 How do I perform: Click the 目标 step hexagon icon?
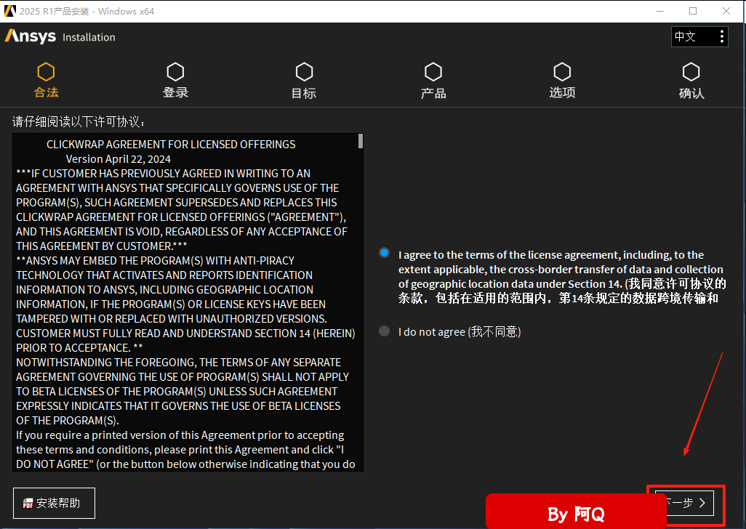click(x=305, y=72)
